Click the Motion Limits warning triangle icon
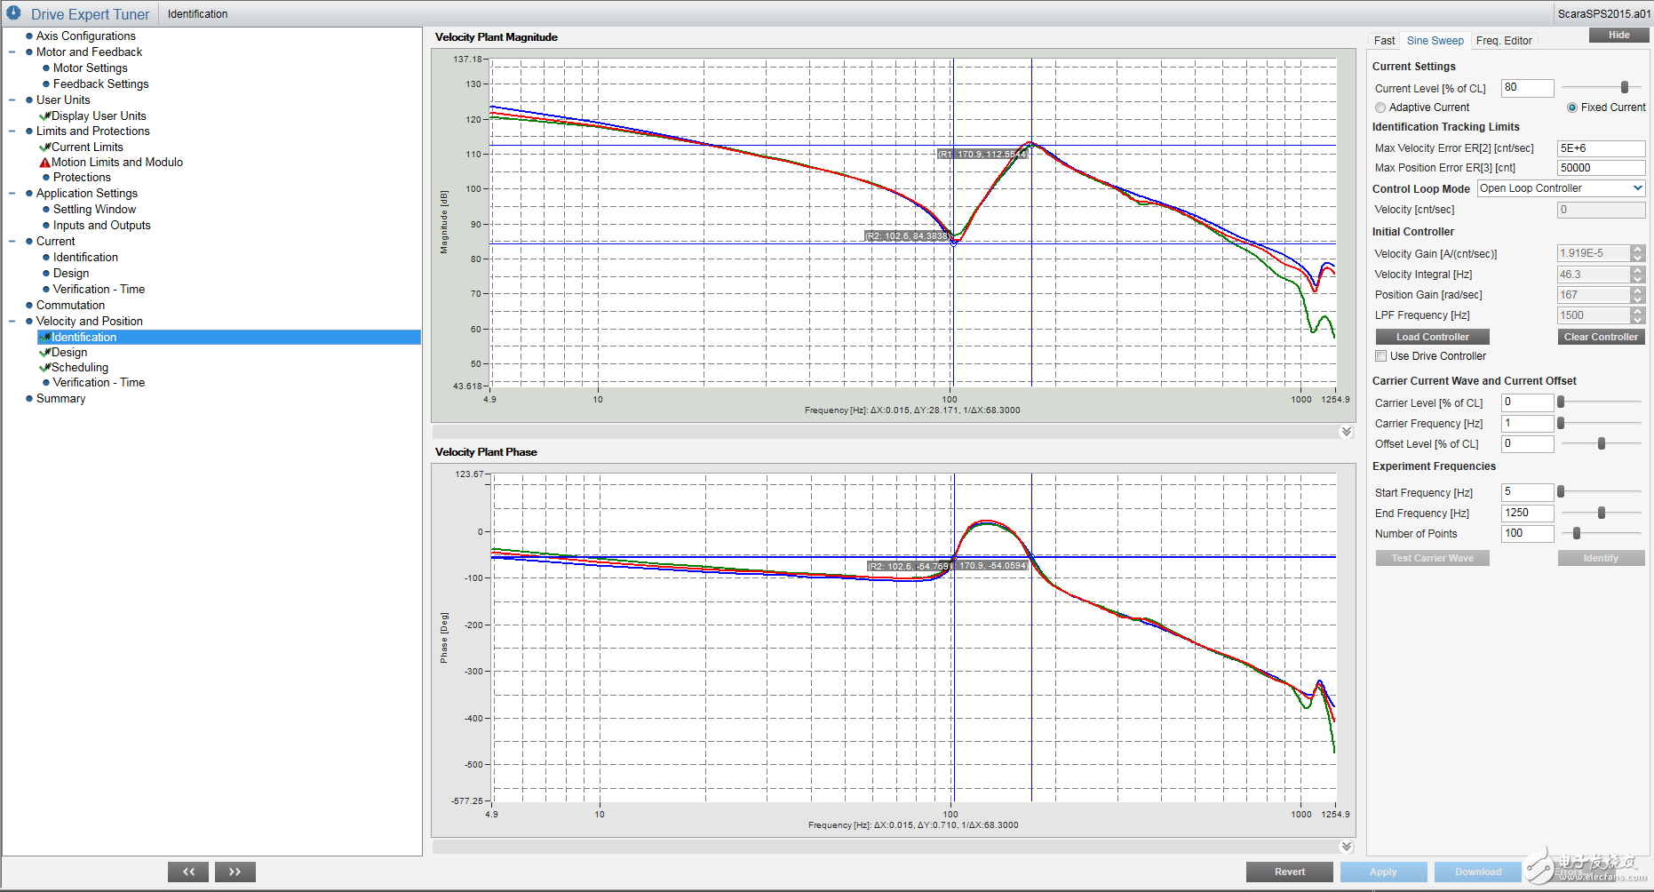1654x892 pixels. click(x=44, y=163)
